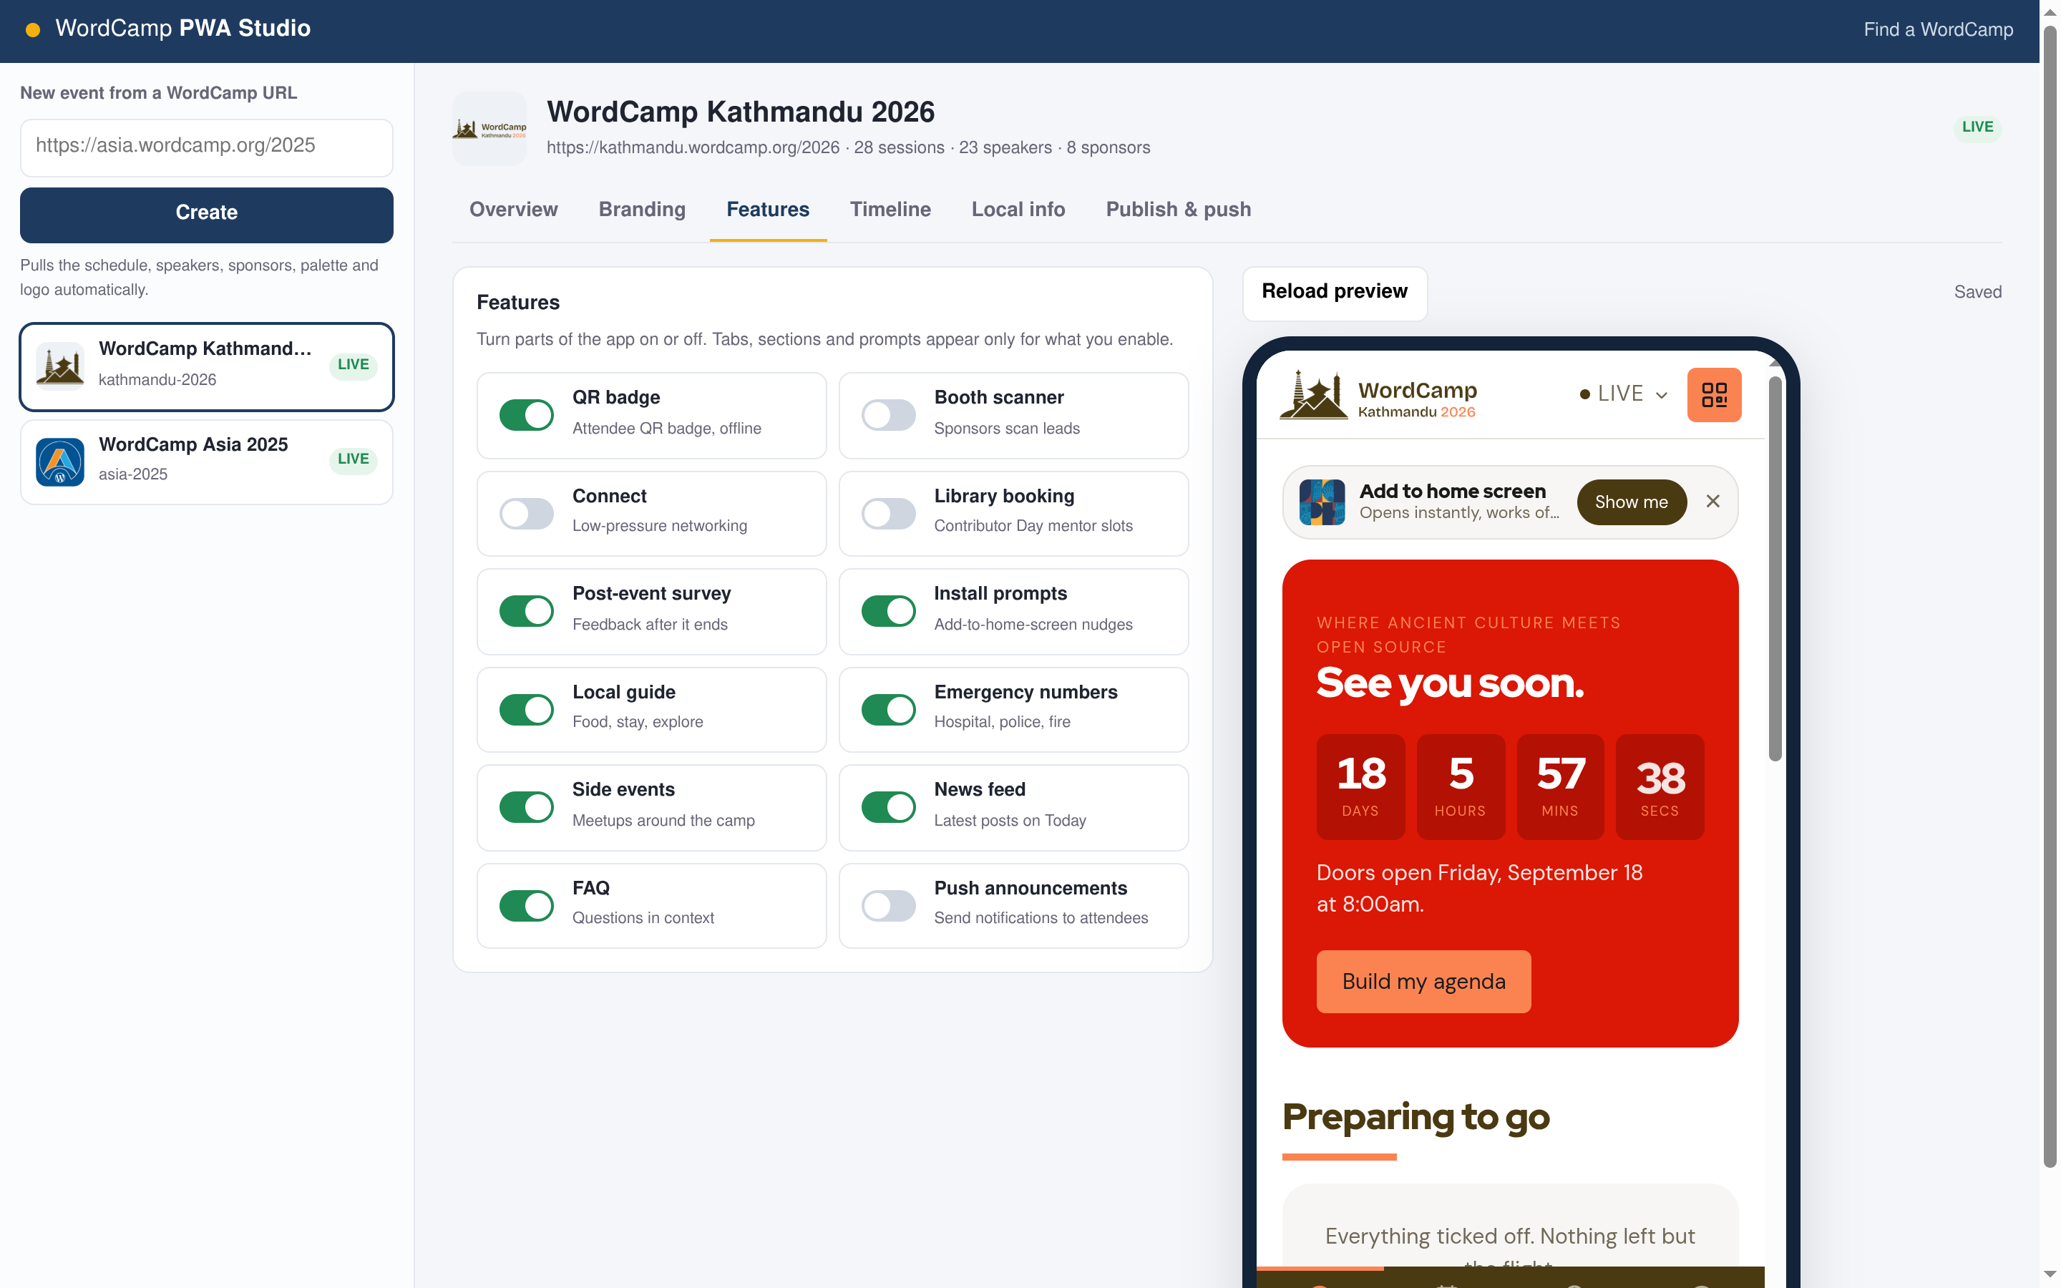Switch to Publish & push tab

coord(1178,210)
